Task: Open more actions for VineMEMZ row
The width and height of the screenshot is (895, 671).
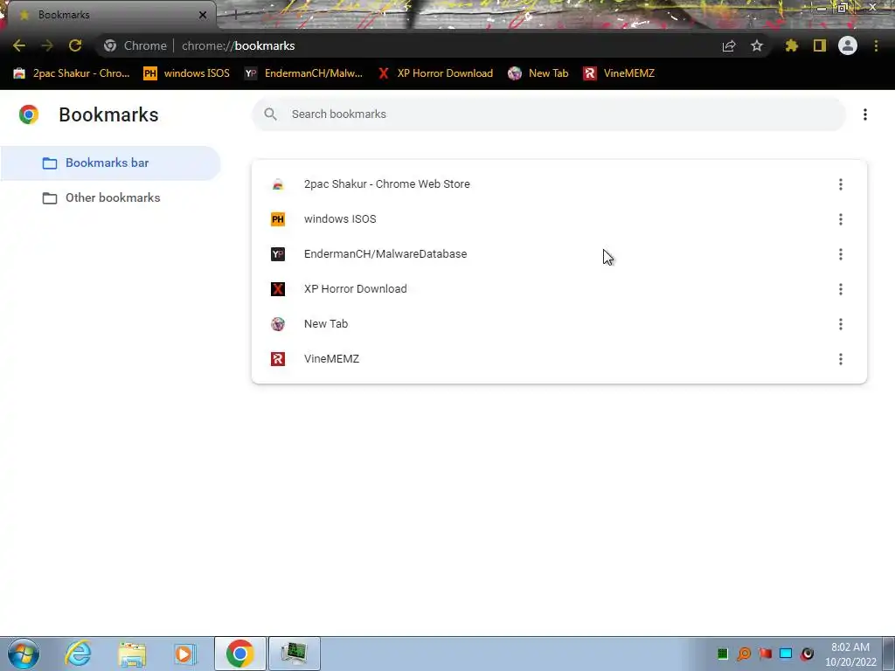Action: tap(840, 359)
